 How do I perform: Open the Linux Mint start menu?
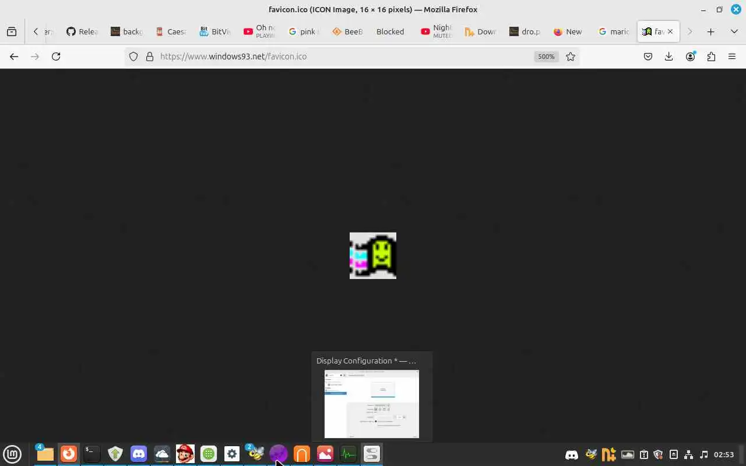point(12,454)
